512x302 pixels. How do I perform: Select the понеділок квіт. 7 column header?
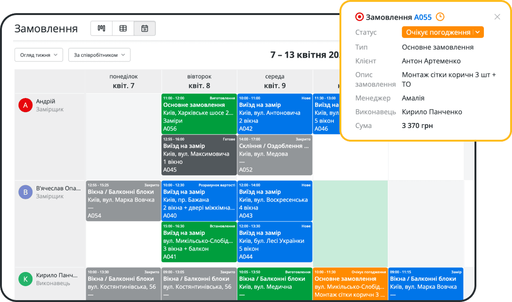(123, 81)
